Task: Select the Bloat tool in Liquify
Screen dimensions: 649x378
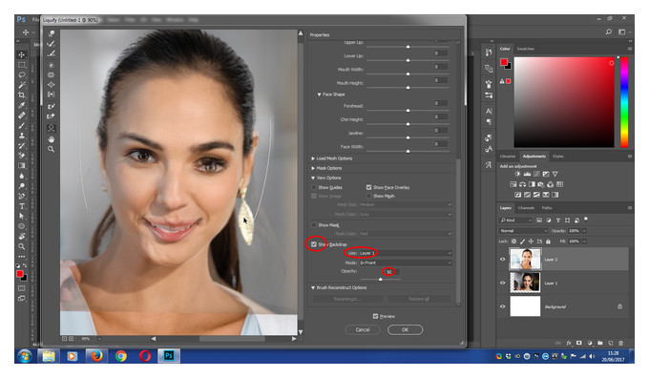Action: point(52,84)
